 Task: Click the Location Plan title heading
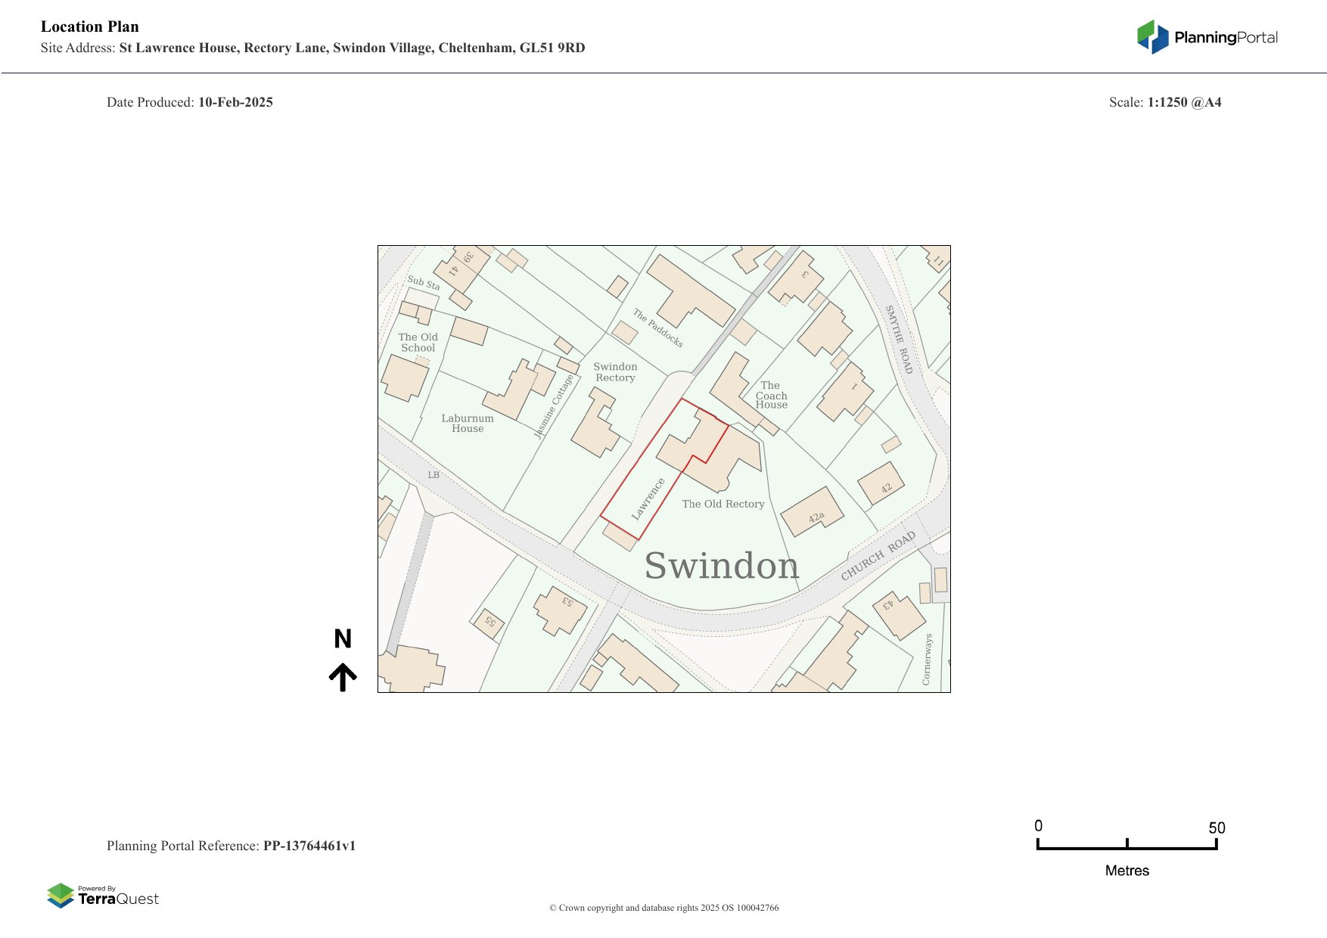click(90, 26)
